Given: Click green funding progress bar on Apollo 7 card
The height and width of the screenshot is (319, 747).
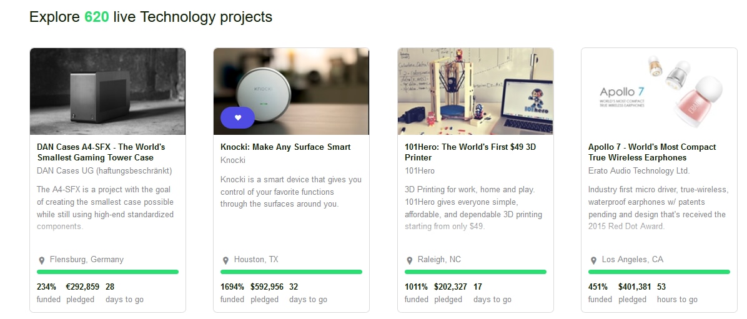Looking at the screenshot, I should point(659,272).
